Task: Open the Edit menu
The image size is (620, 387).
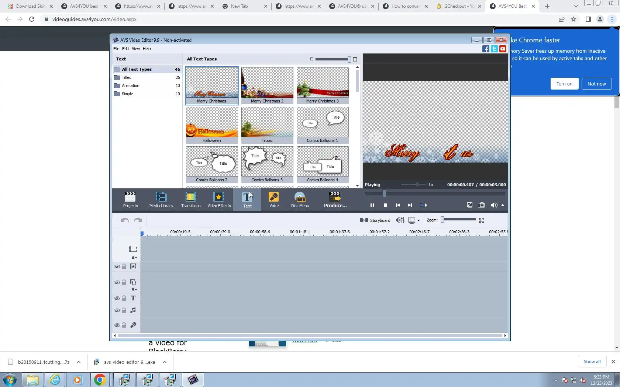Action: click(125, 49)
